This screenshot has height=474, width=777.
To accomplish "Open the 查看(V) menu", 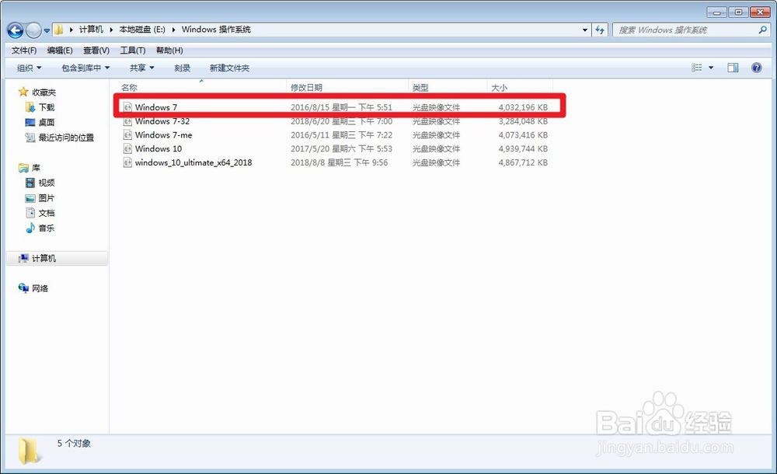I will tap(96, 51).
